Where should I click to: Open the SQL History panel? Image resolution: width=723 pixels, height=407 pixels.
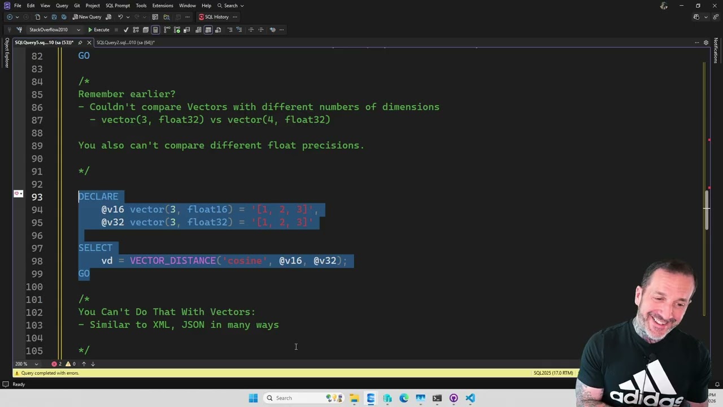pos(214,17)
